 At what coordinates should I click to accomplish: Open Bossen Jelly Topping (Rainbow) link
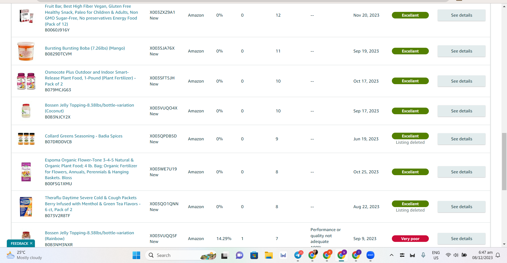pos(89,236)
